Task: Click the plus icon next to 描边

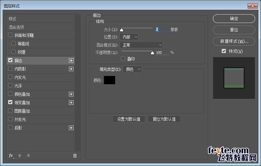Action: point(71,60)
